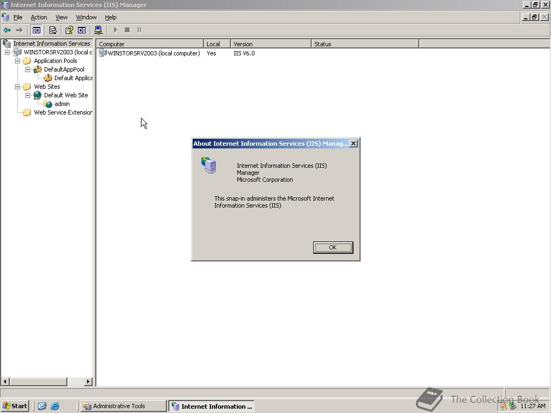Collapse the Default Web Site node

click(x=28, y=95)
